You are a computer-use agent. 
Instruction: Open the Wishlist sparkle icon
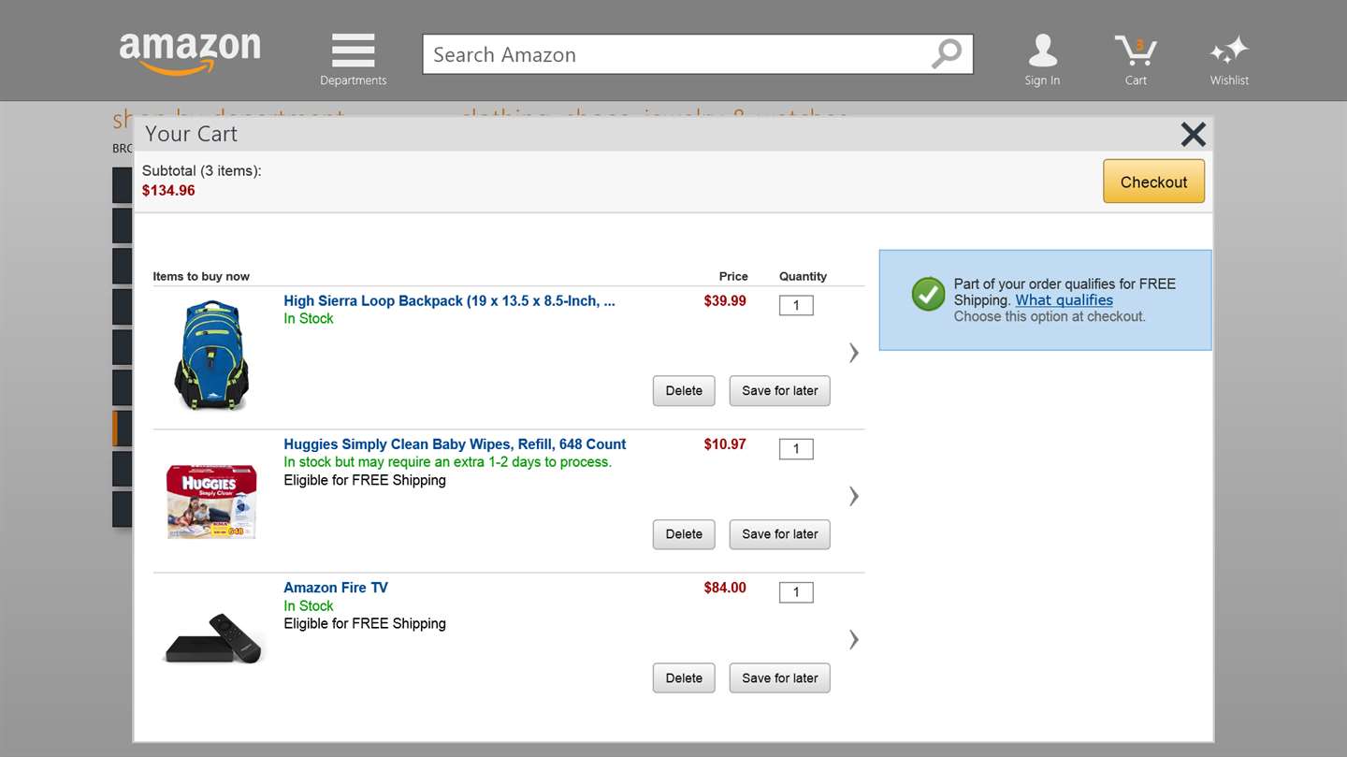[x=1229, y=51]
